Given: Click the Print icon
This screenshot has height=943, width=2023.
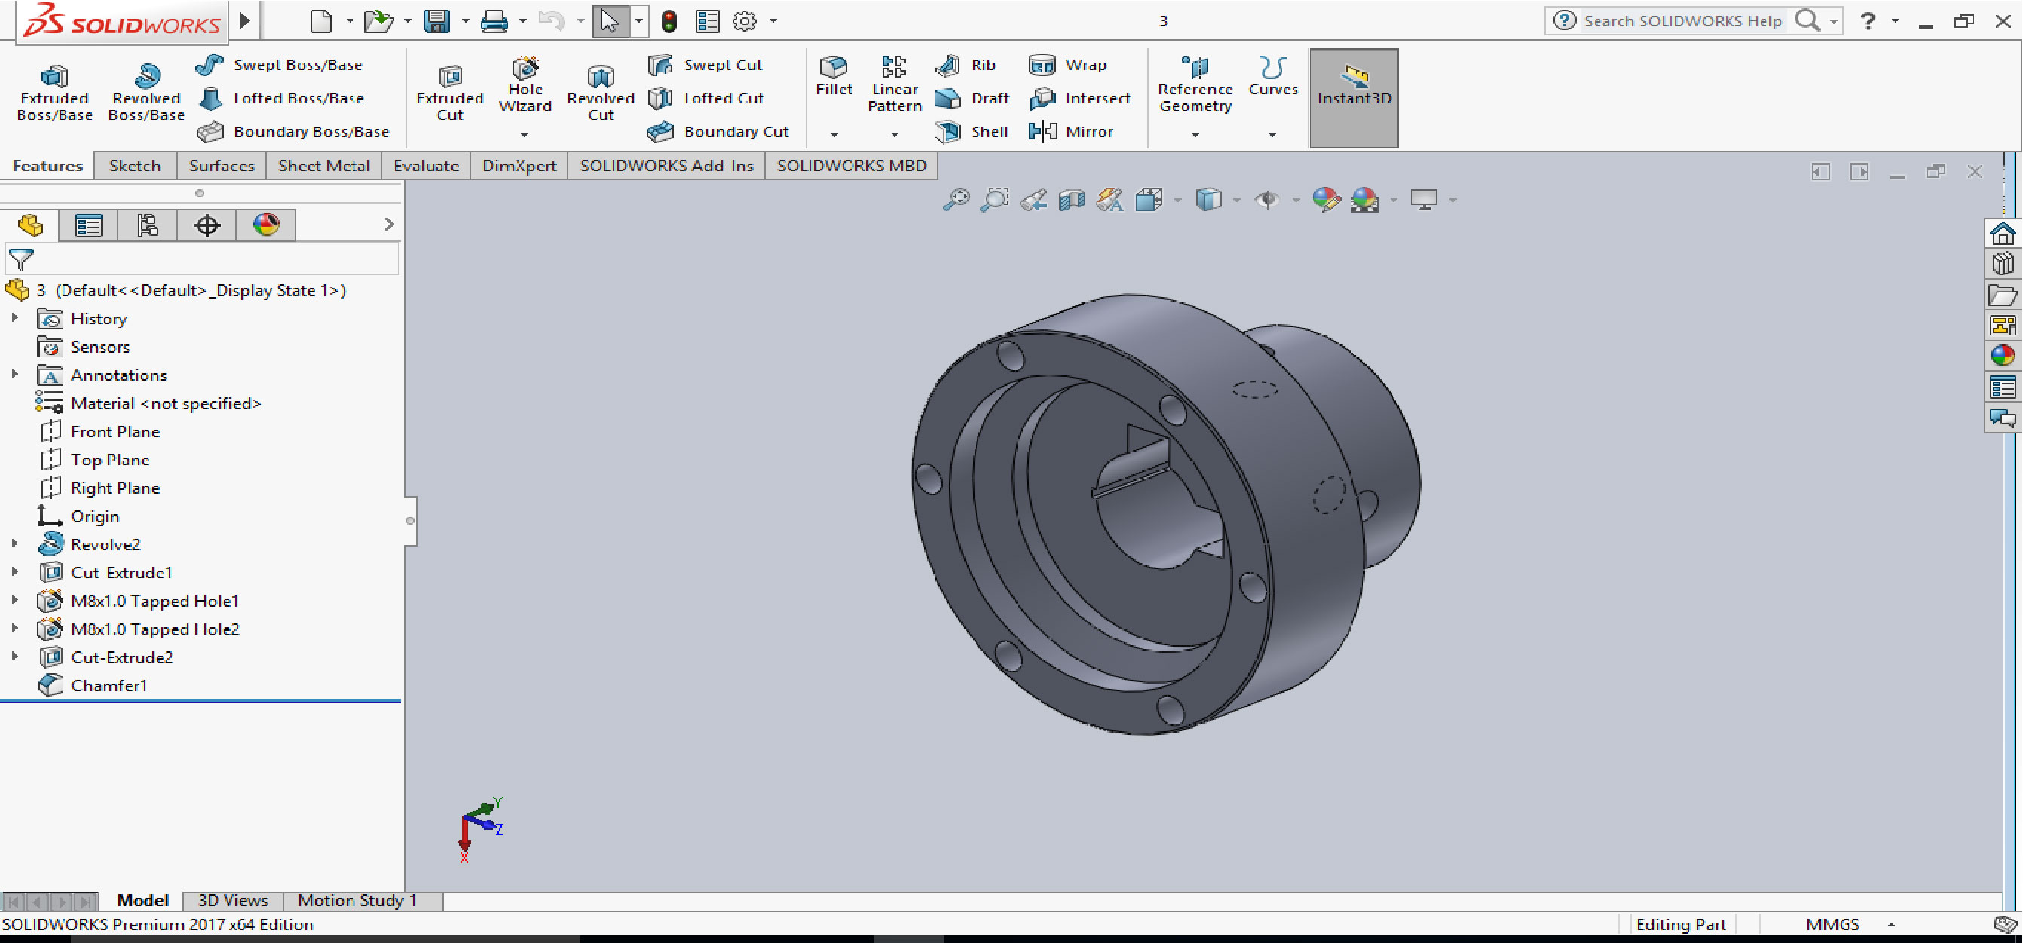Looking at the screenshot, I should [494, 20].
